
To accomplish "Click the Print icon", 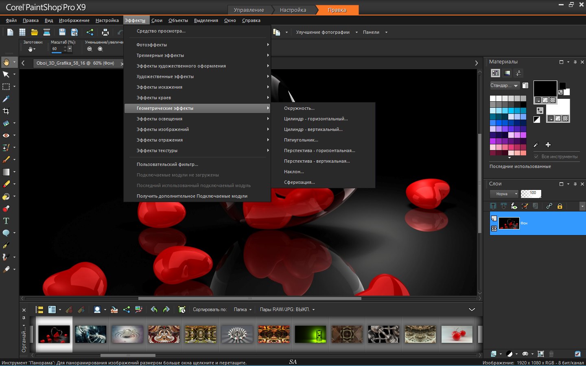I will (105, 32).
